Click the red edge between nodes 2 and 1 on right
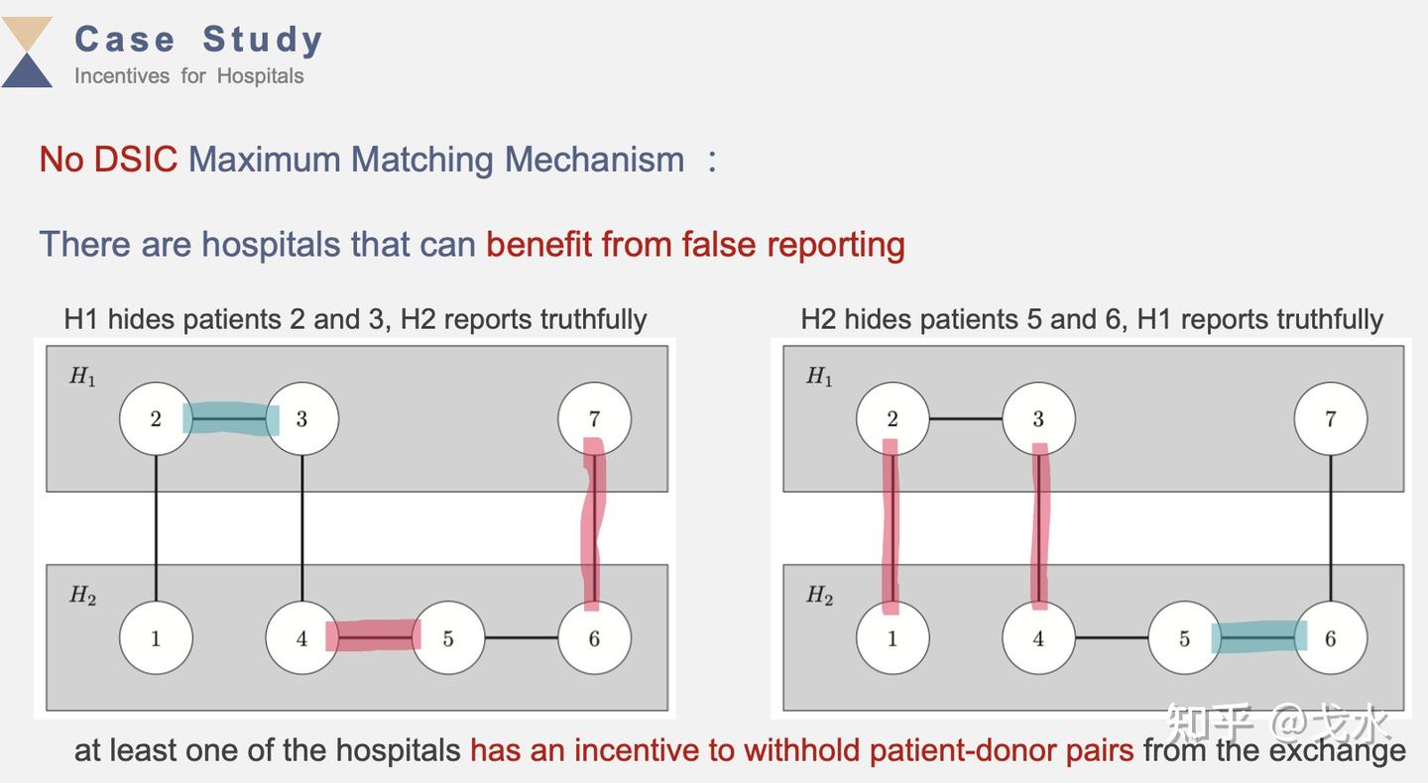The width and height of the screenshot is (1428, 783). tap(891, 526)
